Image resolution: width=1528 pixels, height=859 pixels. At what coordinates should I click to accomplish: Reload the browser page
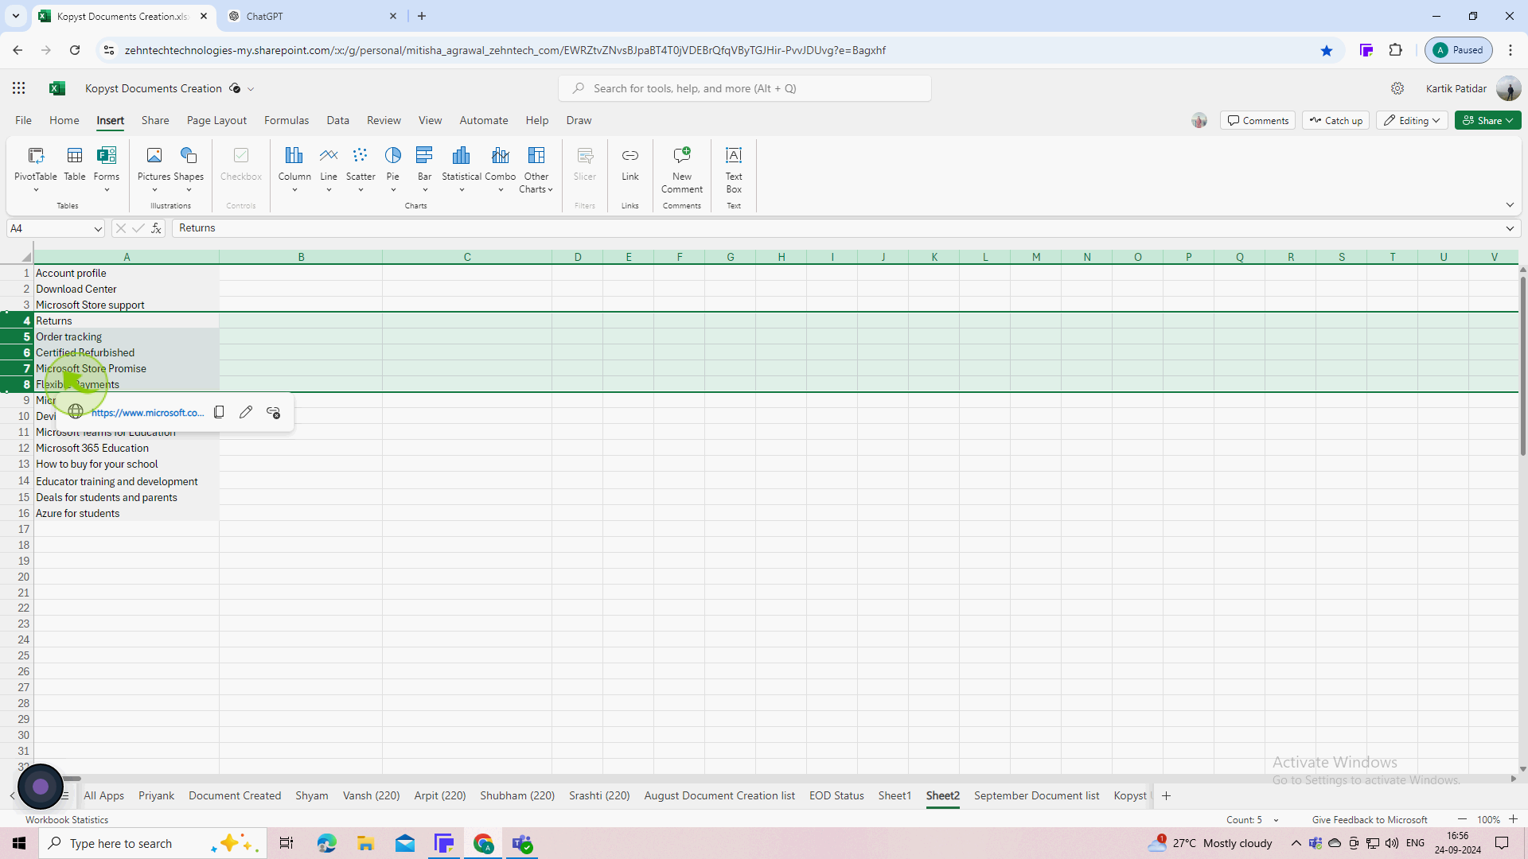(x=75, y=50)
